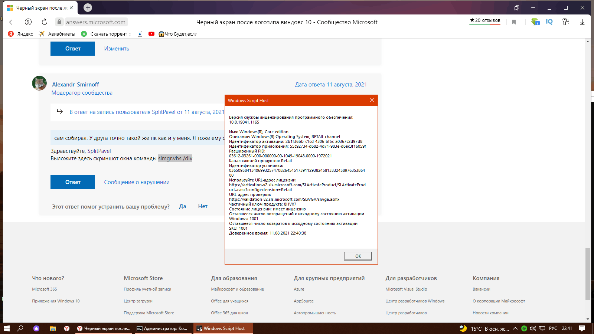Answer Нет to the helpful question
Image resolution: width=594 pixels, height=334 pixels.
[203, 206]
